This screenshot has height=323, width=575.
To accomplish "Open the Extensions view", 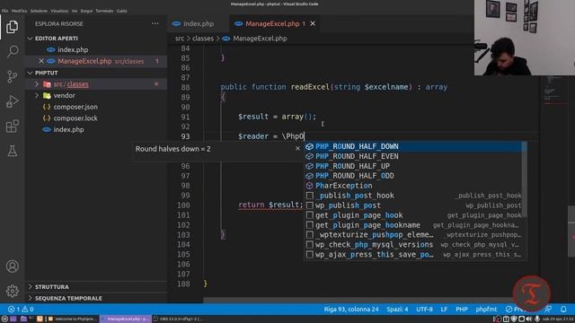I will tap(12, 126).
